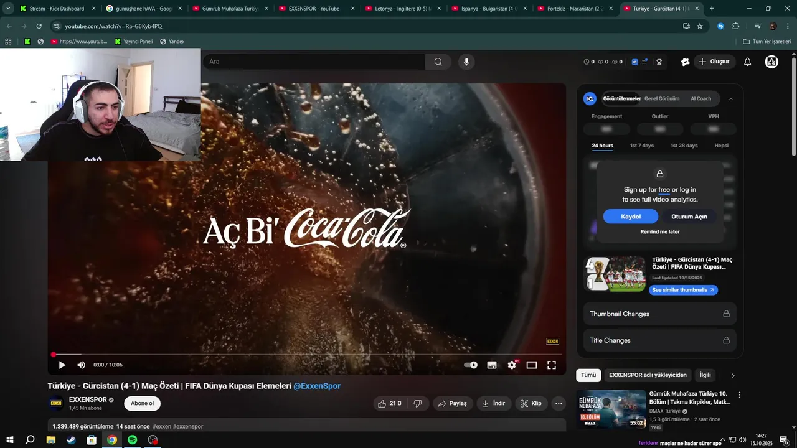The image size is (797, 448).
Task: Mute the video with the speaker icon
Action: point(81,365)
